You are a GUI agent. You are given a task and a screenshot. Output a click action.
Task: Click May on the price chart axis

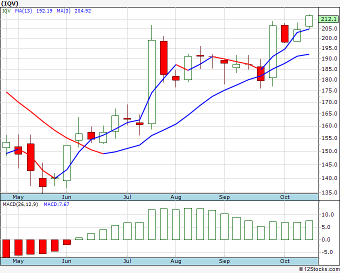click(18, 197)
